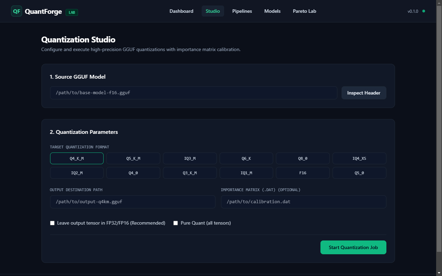The width and height of the screenshot is (442, 276).
Task: Select the Q8_0 quantization format
Action: coord(303,158)
